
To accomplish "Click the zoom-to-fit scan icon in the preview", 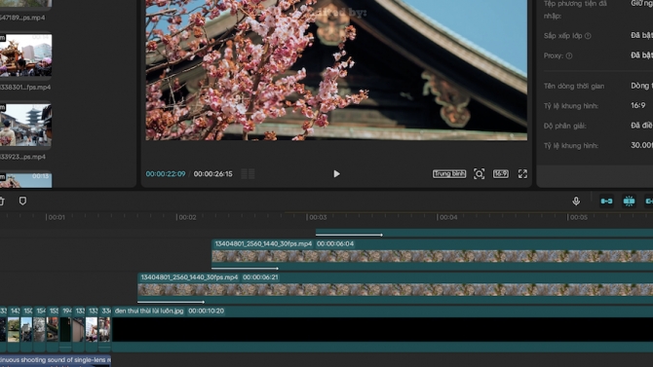I will pyautogui.click(x=479, y=174).
